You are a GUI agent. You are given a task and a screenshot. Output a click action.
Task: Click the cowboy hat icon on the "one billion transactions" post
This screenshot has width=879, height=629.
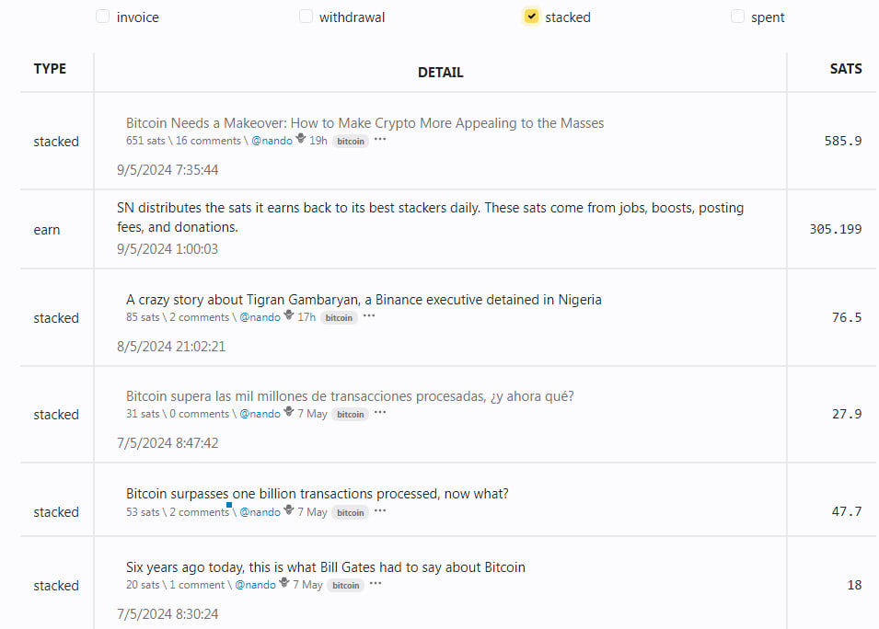tap(289, 511)
